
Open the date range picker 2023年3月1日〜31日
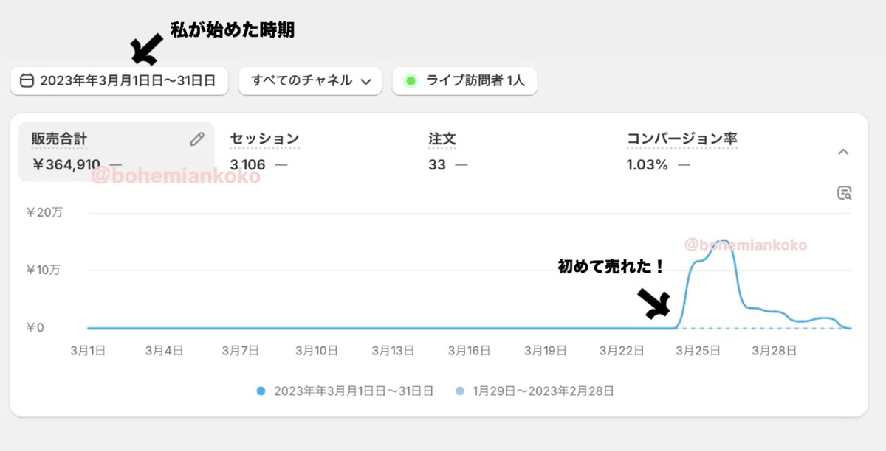coord(120,81)
